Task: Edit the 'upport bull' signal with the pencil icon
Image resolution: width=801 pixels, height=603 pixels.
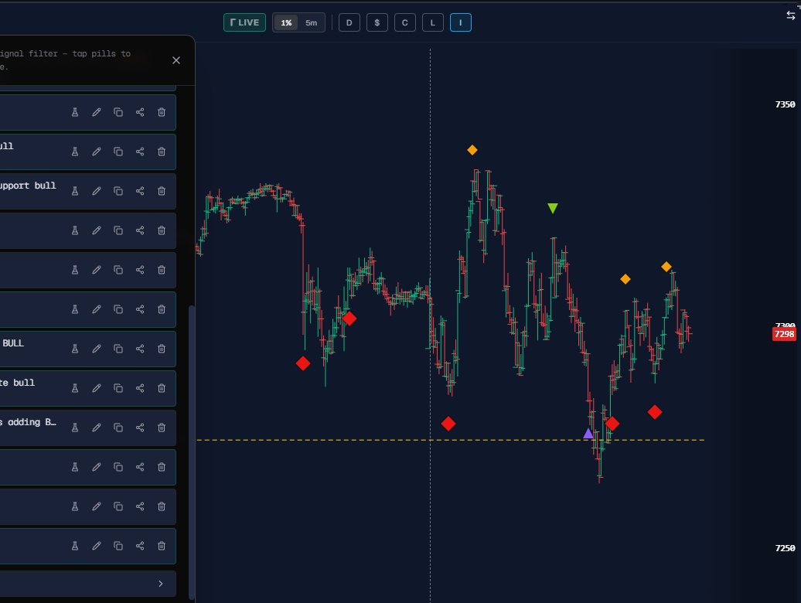Action: tap(97, 191)
